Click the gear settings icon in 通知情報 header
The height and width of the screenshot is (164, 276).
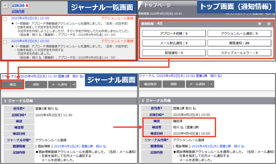click(269, 24)
